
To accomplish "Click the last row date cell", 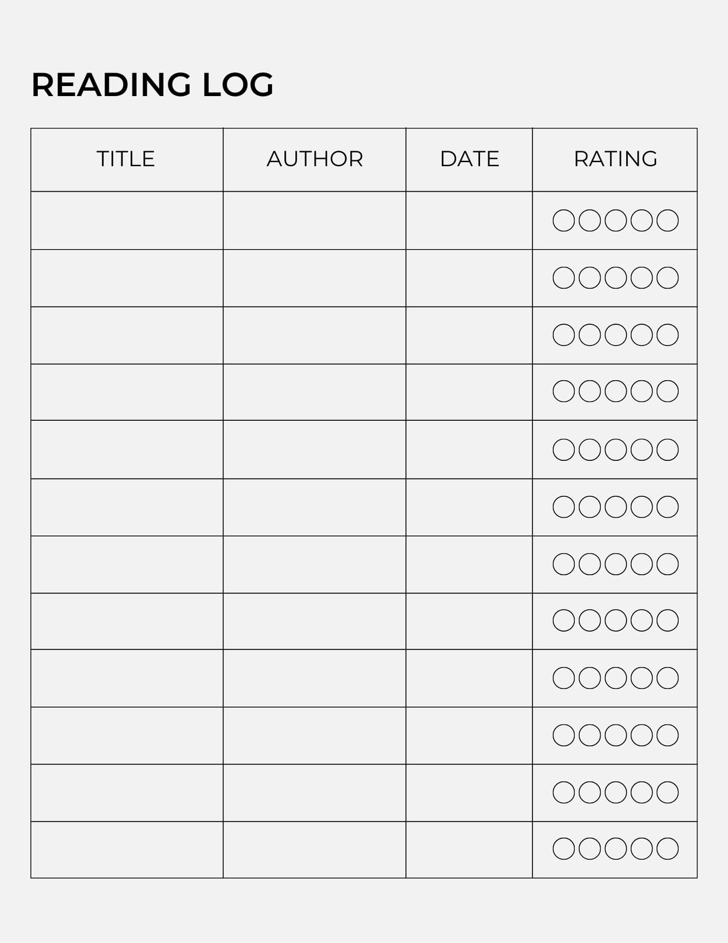I will pyautogui.click(x=469, y=850).
